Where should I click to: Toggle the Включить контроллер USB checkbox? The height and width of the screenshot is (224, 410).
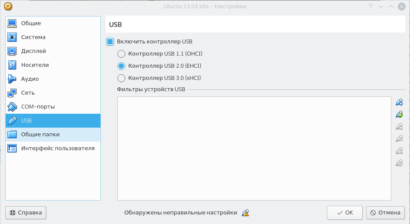tap(110, 42)
